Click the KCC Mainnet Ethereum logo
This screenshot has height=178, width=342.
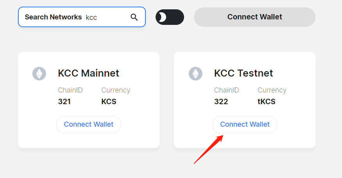(39, 74)
